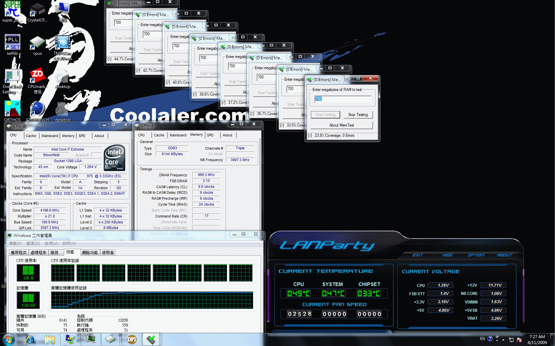
Task: Open 選項(O) menu in Task Manager
Action: 33,244
